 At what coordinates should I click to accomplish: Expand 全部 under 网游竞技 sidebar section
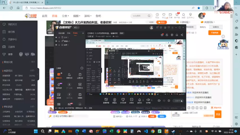(32, 70)
